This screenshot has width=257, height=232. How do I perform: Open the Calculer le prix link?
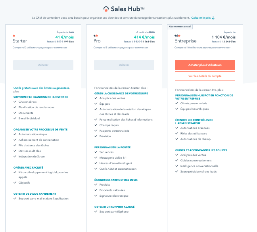coord(201,18)
